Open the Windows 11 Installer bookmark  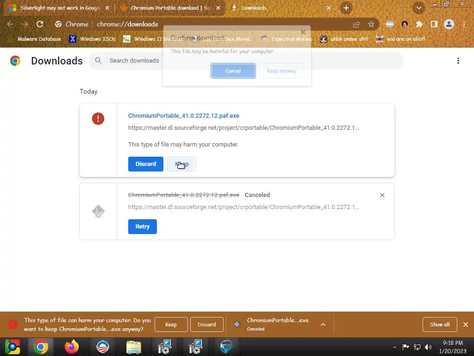pyautogui.click(x=153, y=39)
